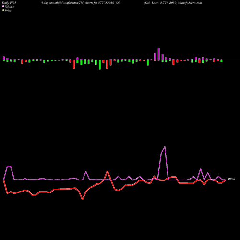
Task: Click the peak of the magenta volume line
Action: (x=165, y=147)
